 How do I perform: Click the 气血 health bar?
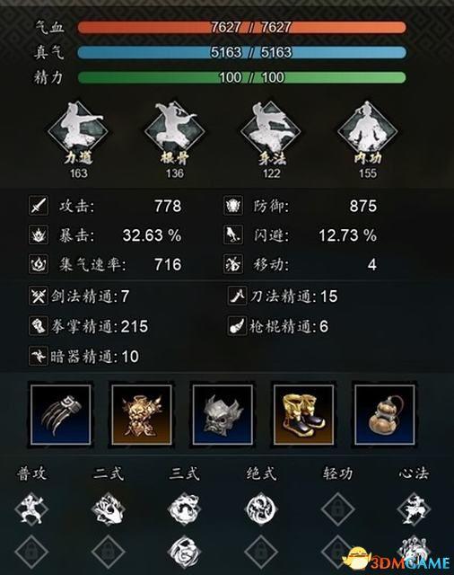241,28
